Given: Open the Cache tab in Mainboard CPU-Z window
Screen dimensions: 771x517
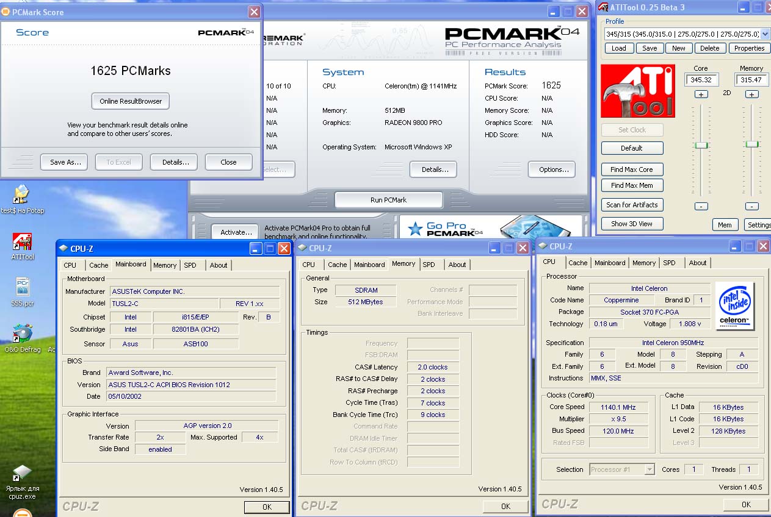Looking at the screenshot, I should [x=99, y=265].
